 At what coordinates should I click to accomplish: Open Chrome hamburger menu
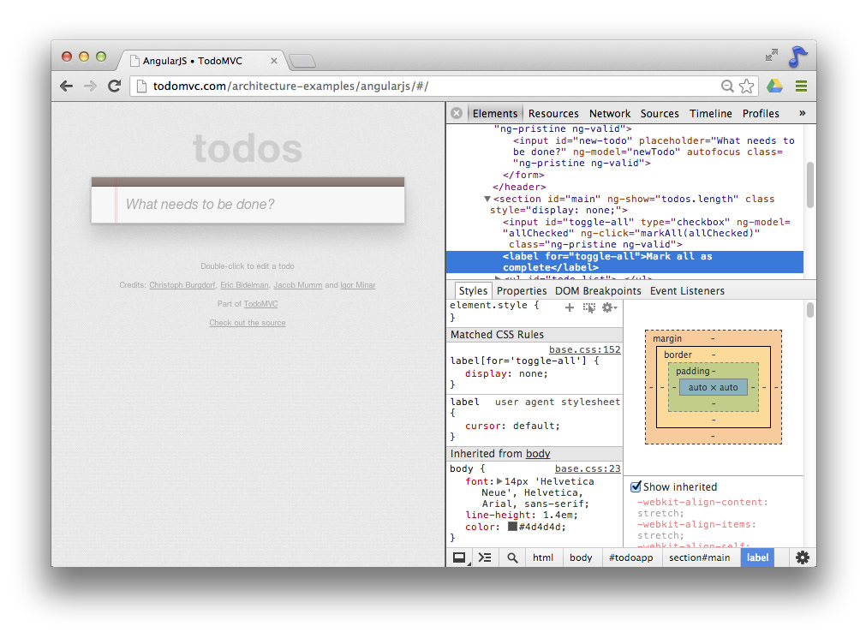(801, 86)
